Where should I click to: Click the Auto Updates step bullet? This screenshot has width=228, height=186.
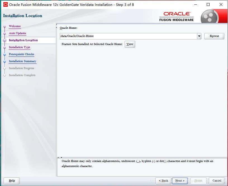pos(5,33)
